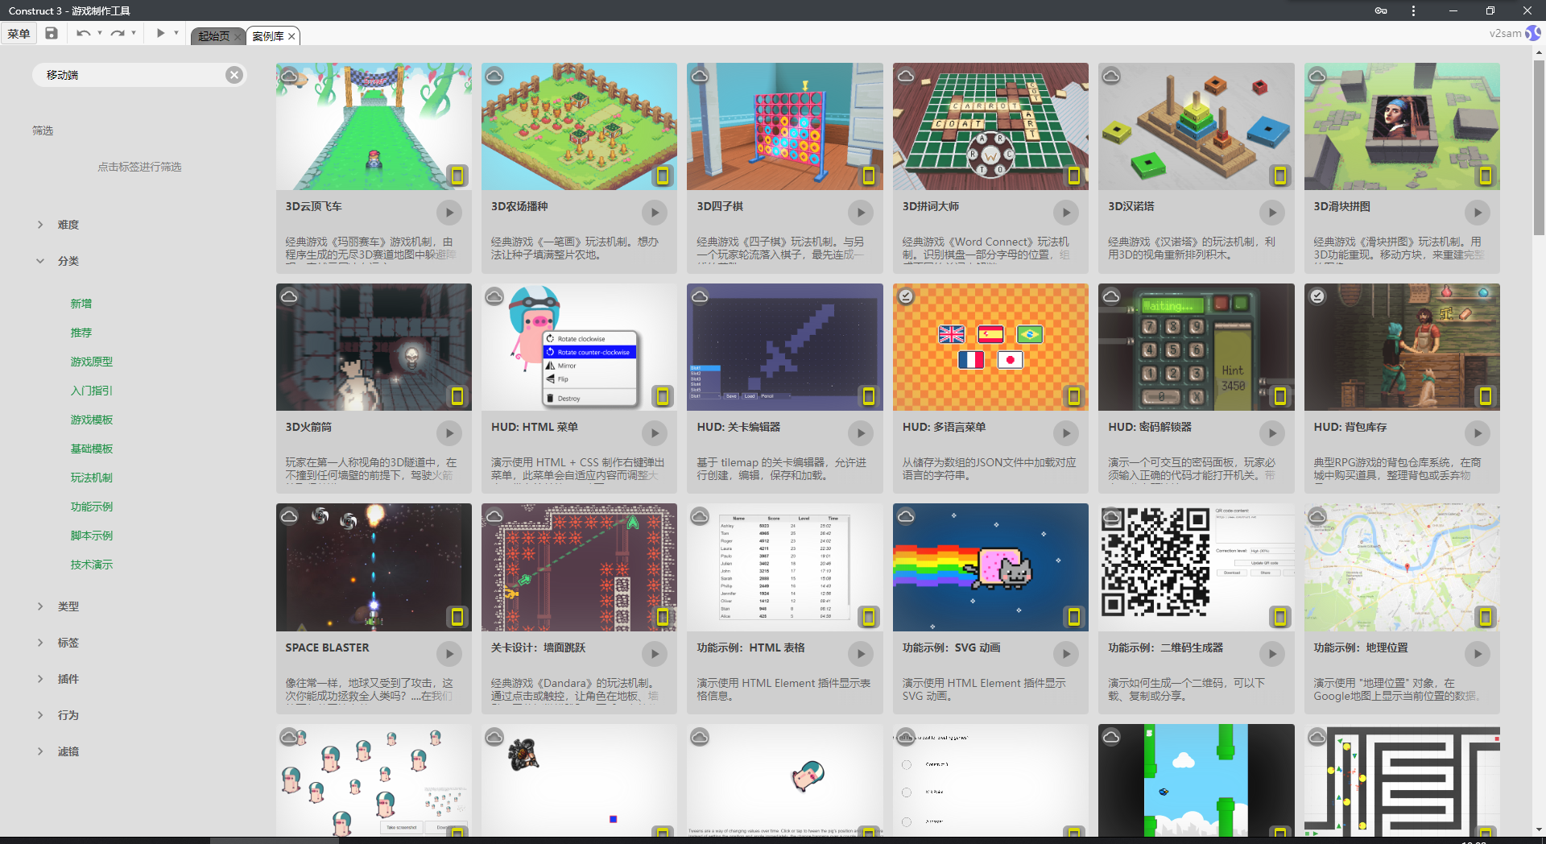Play the 功能示例: 地理位置 example preview

tap(1478, 654)
